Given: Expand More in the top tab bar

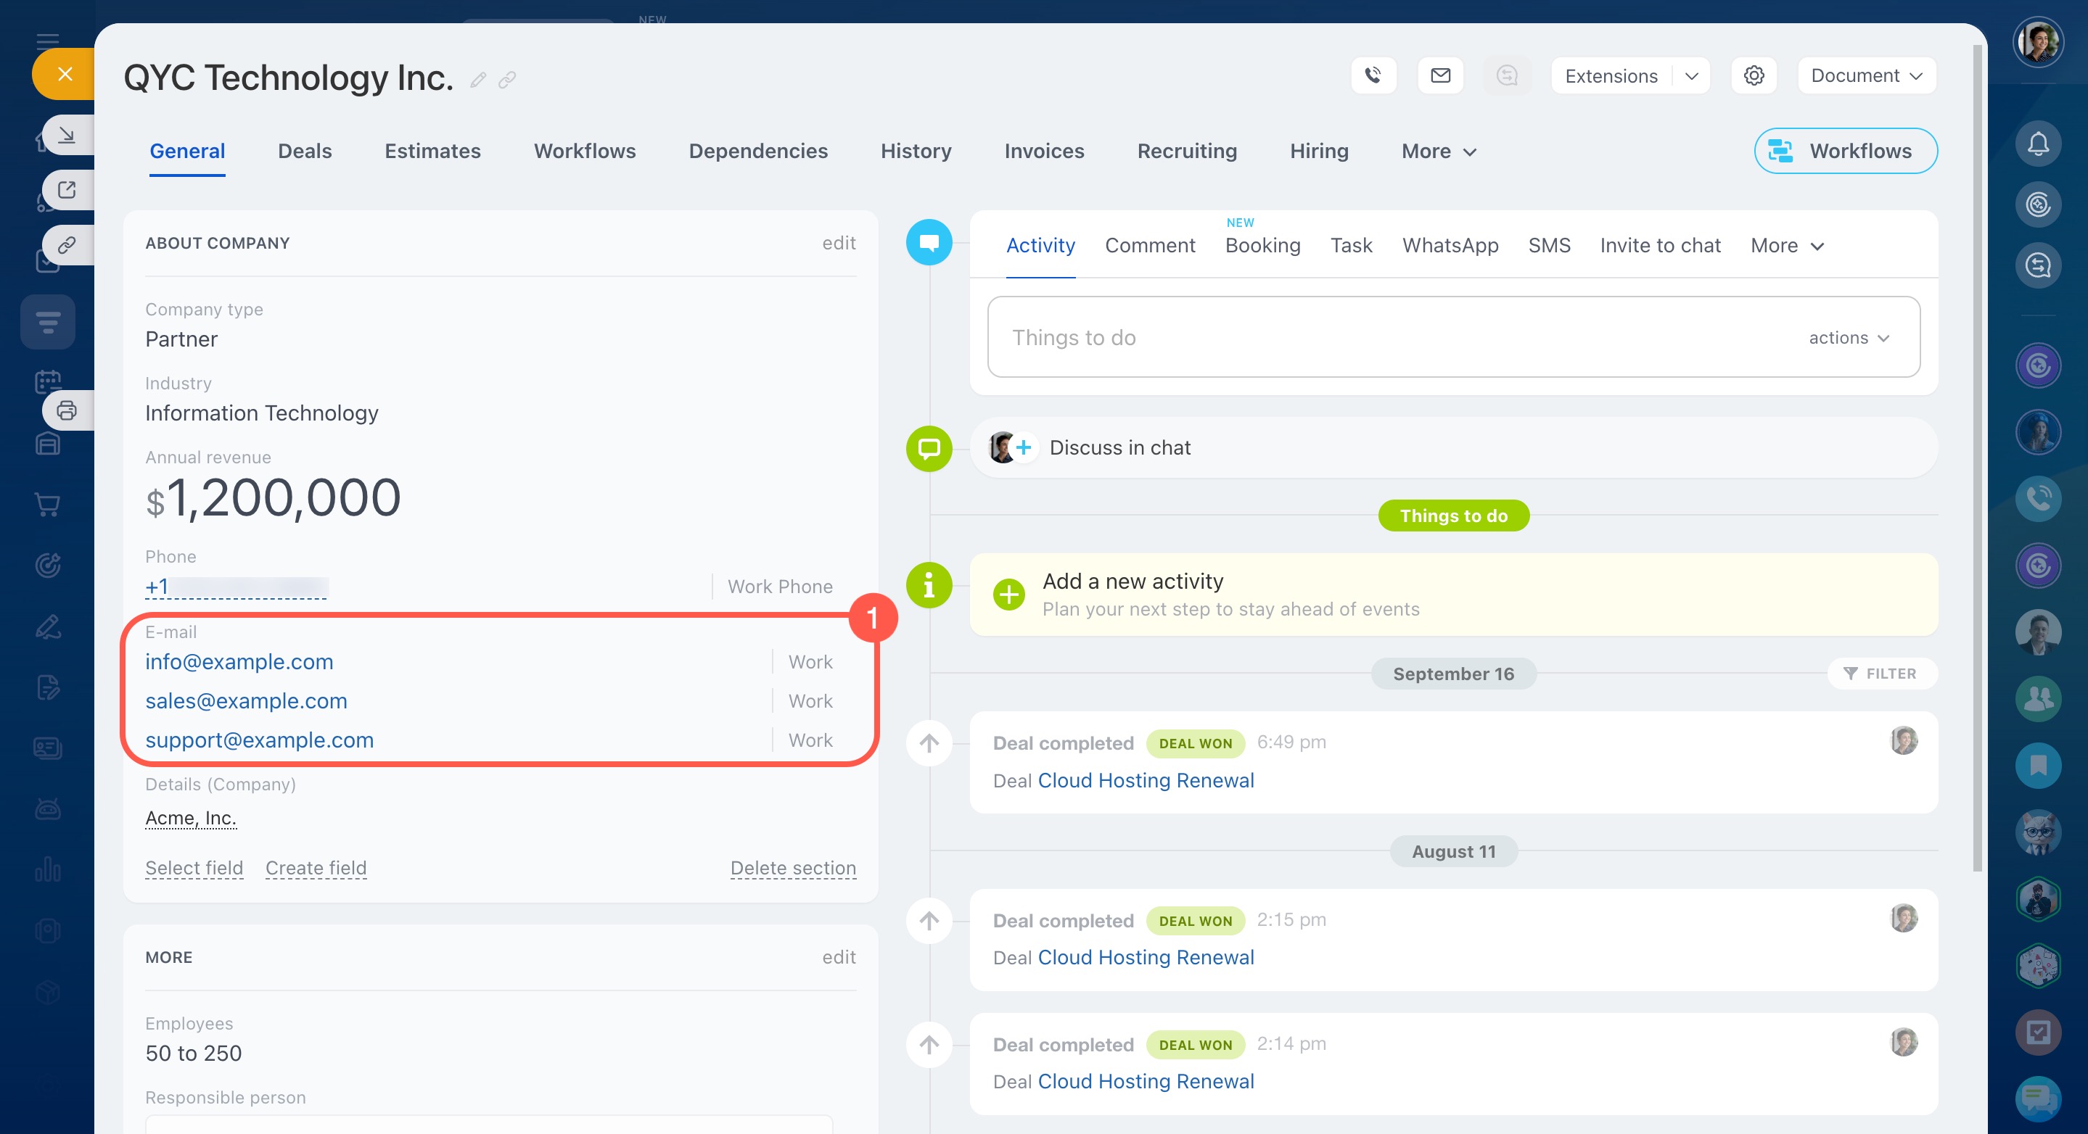Looking at the screenshot, I should pyautogui.click(x=1439, y=152).
